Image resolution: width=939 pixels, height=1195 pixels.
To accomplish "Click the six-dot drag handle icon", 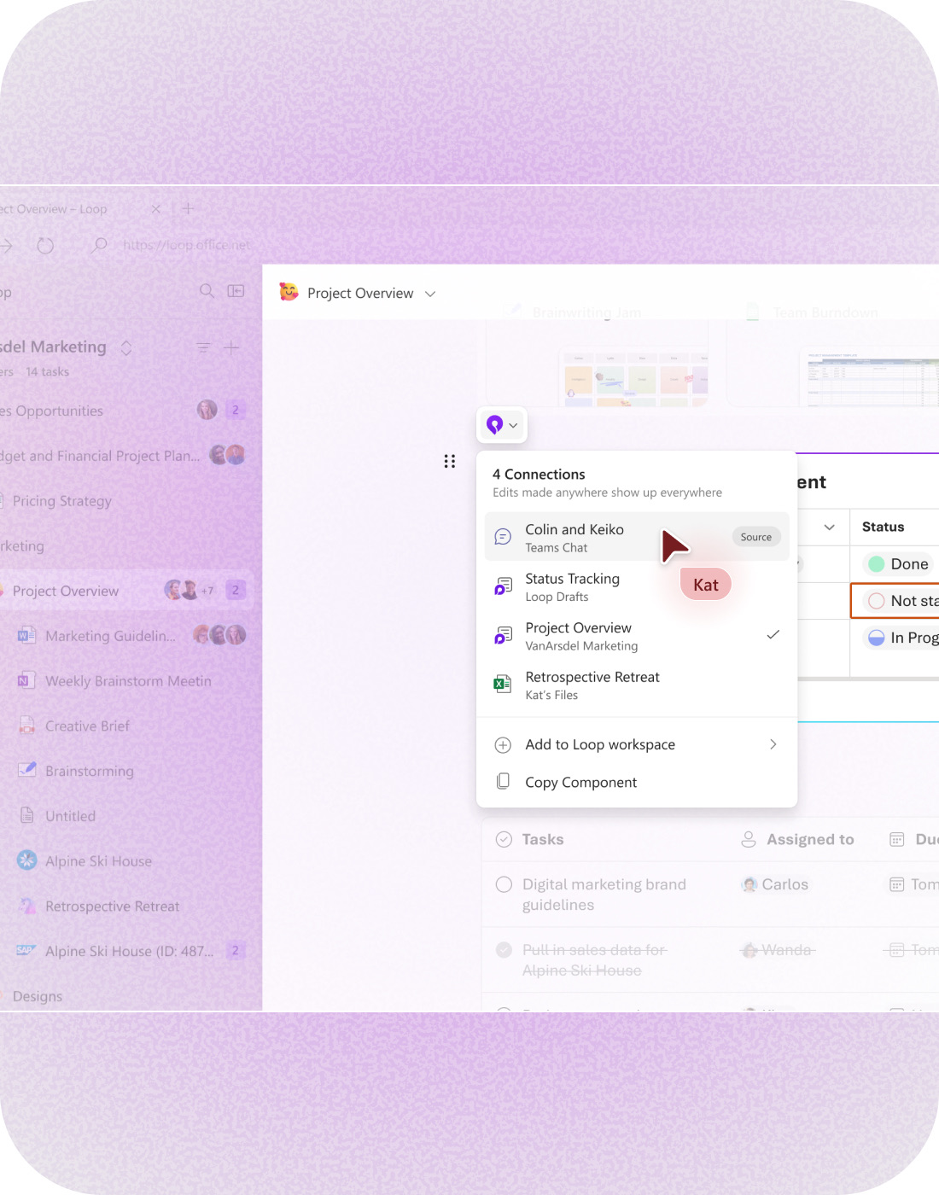I will click(x=450, y=462).
